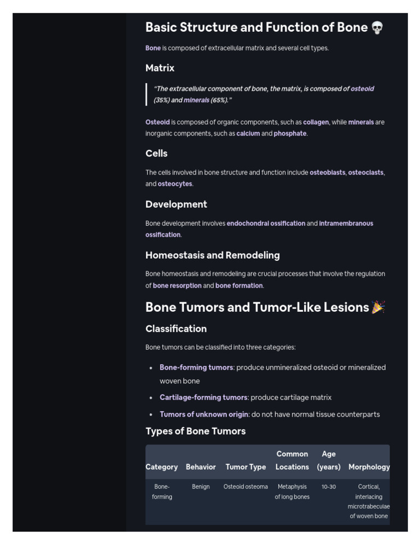Click the "Osteoid osteoma" table cell
Image resolution: width=420 pixels, height=560 pixels.
pyautogui.click(x=246, y=487)
